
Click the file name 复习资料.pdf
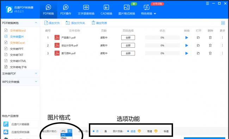(68, 53)
